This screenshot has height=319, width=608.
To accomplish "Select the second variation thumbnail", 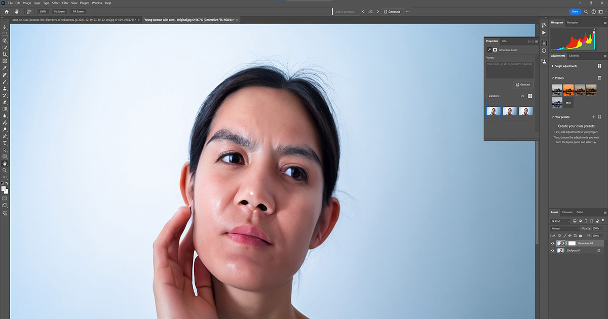I will [509, 111].
